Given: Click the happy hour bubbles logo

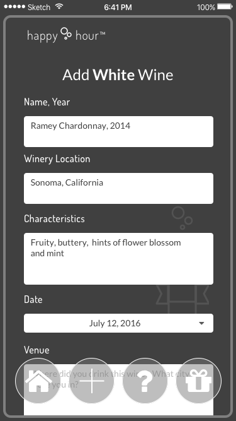Looking at the screenshot, I should click(x=66, y=33).
